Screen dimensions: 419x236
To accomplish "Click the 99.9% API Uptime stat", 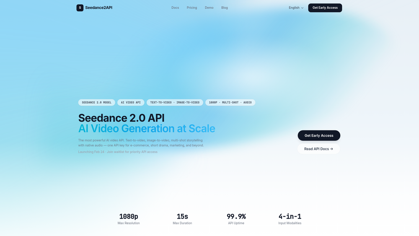I will 236,219.
